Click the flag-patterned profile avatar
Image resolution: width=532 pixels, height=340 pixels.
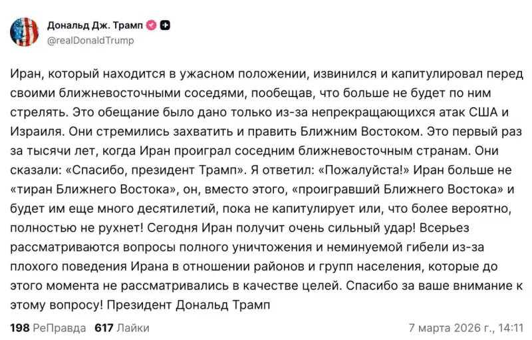[x=24, y=32]
